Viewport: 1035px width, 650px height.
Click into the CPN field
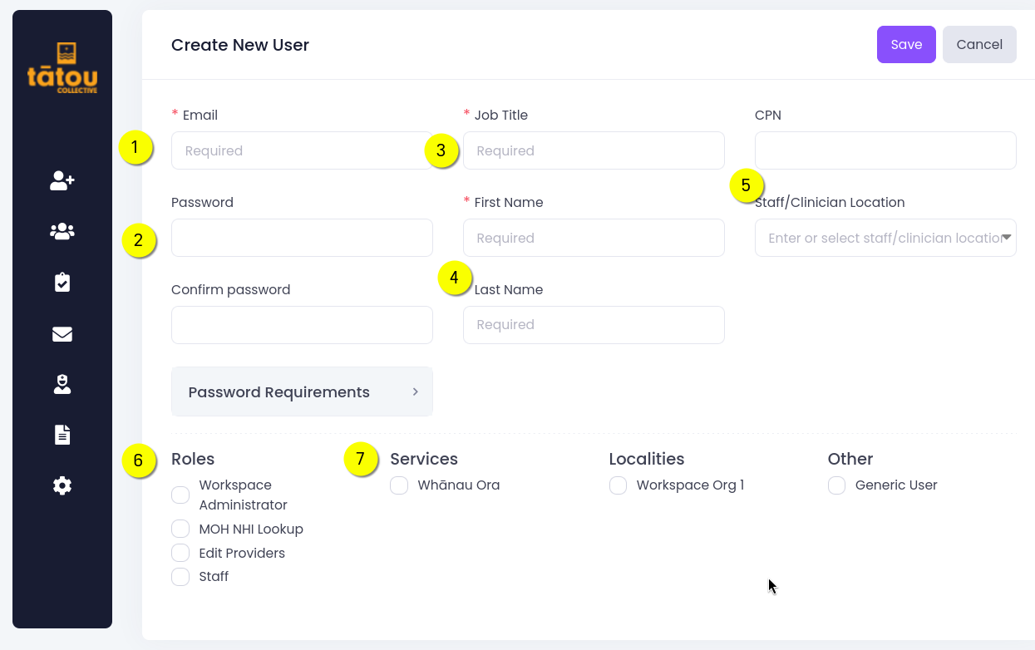(x=885, y=150)
